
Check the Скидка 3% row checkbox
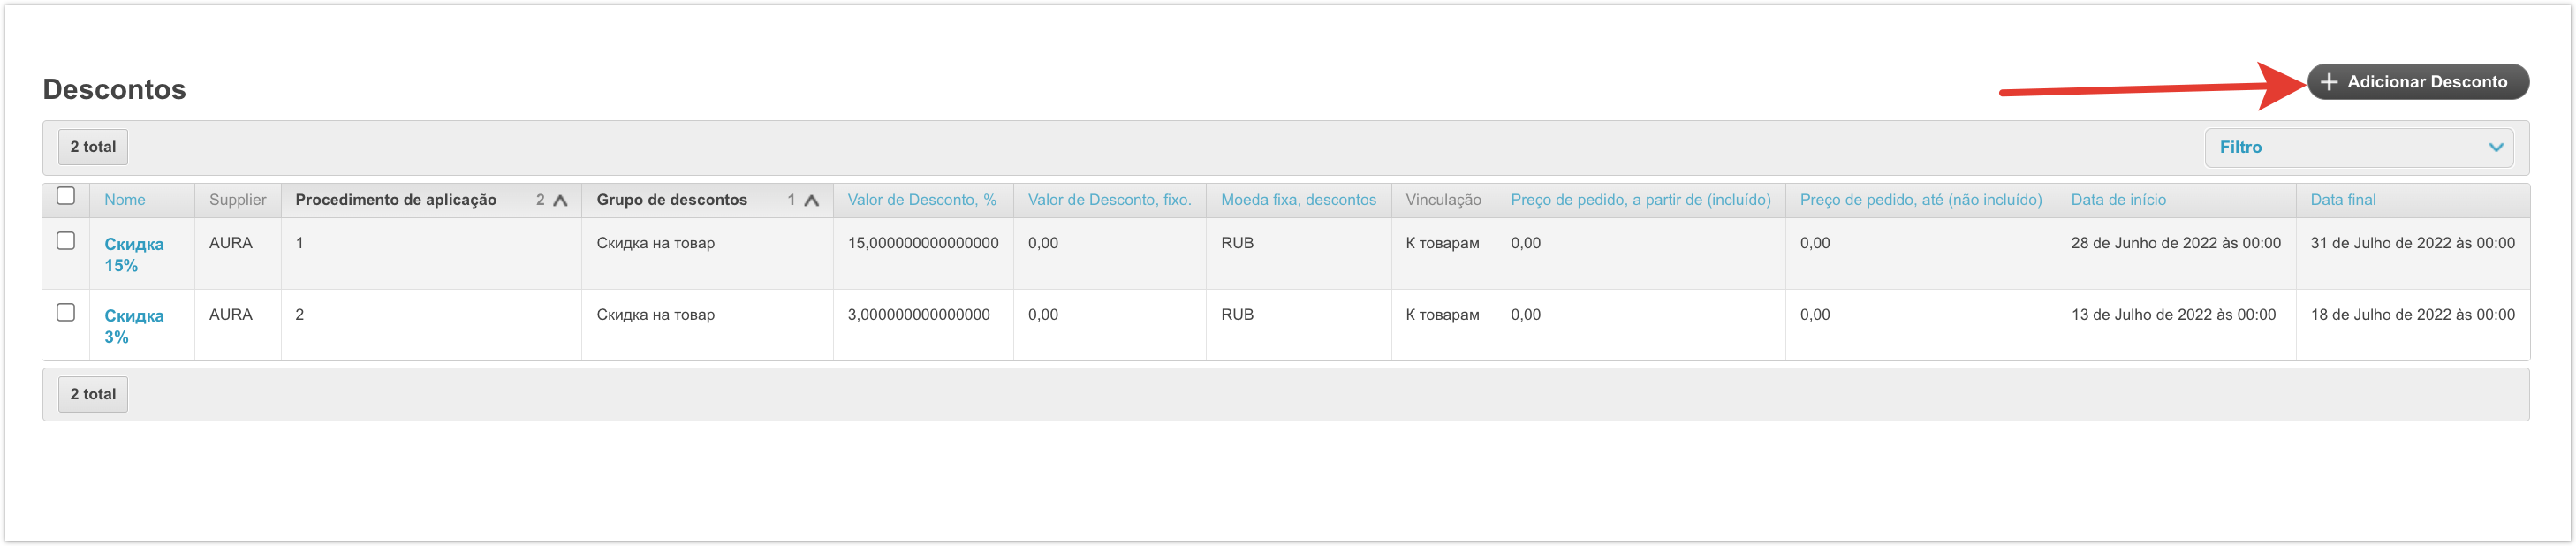pyautogui.click(x=66, y=313)
